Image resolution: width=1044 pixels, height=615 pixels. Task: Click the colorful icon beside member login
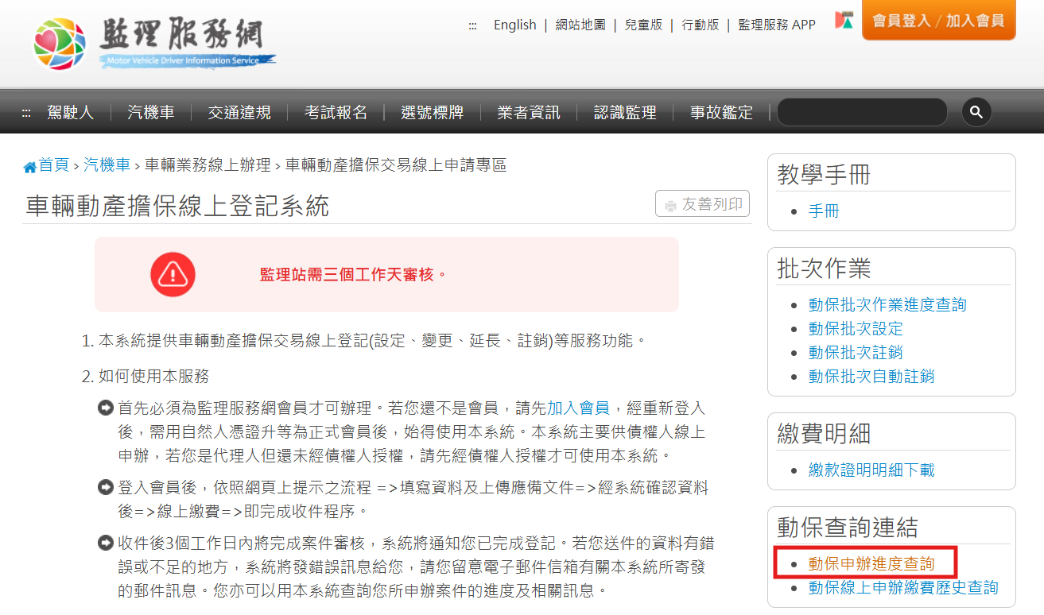(844, 21)
